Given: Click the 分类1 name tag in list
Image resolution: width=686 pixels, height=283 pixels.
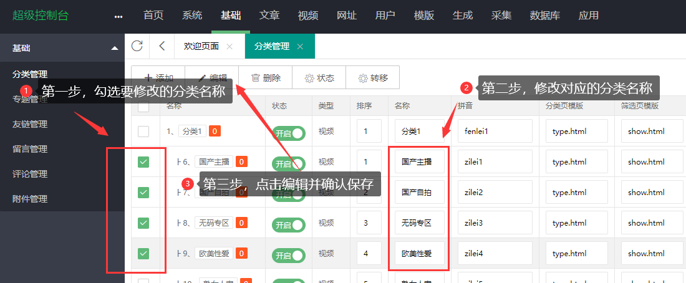Looking at the screenshot, I should (192, 131).
